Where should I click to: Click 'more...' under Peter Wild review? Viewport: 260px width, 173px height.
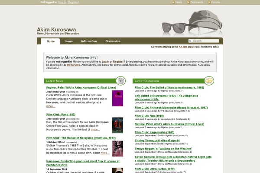[x=51, y=106]
